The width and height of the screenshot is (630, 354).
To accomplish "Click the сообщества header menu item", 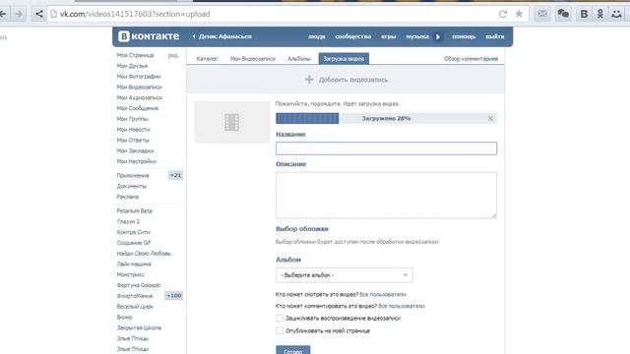I will (x=353, y=36).
